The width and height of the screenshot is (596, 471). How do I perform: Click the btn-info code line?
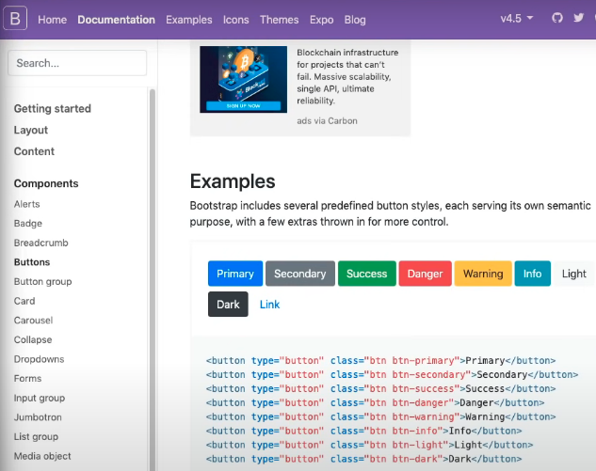pyautogui.click(x=363, y=431)
